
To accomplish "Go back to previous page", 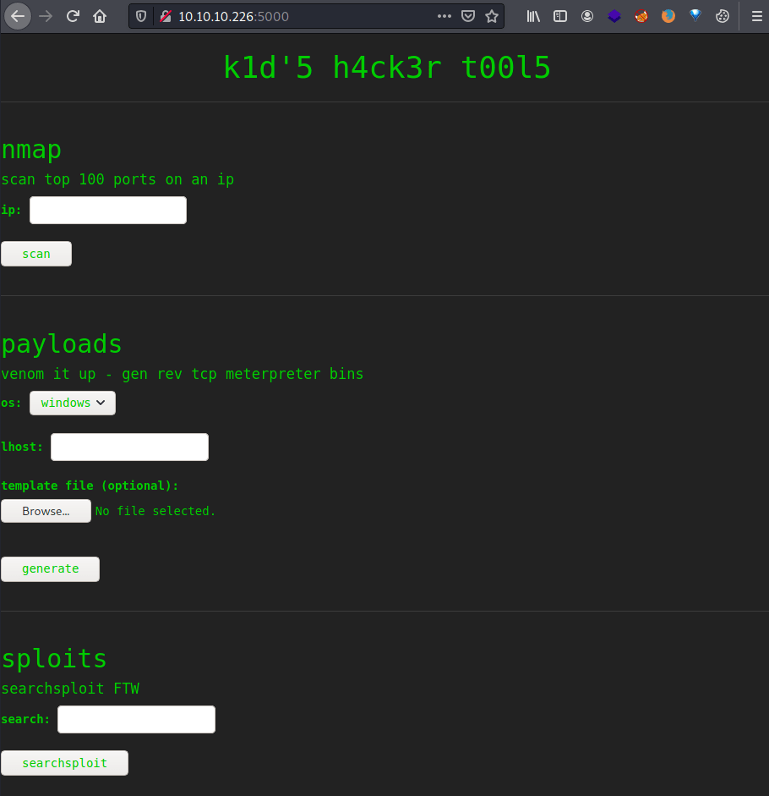I will point(18,16).
